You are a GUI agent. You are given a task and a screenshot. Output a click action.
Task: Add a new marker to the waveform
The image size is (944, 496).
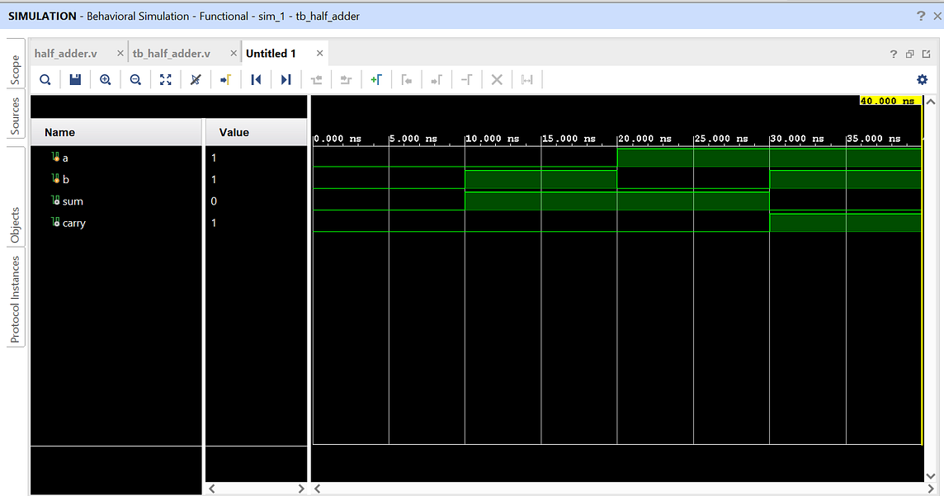(376, 79)
